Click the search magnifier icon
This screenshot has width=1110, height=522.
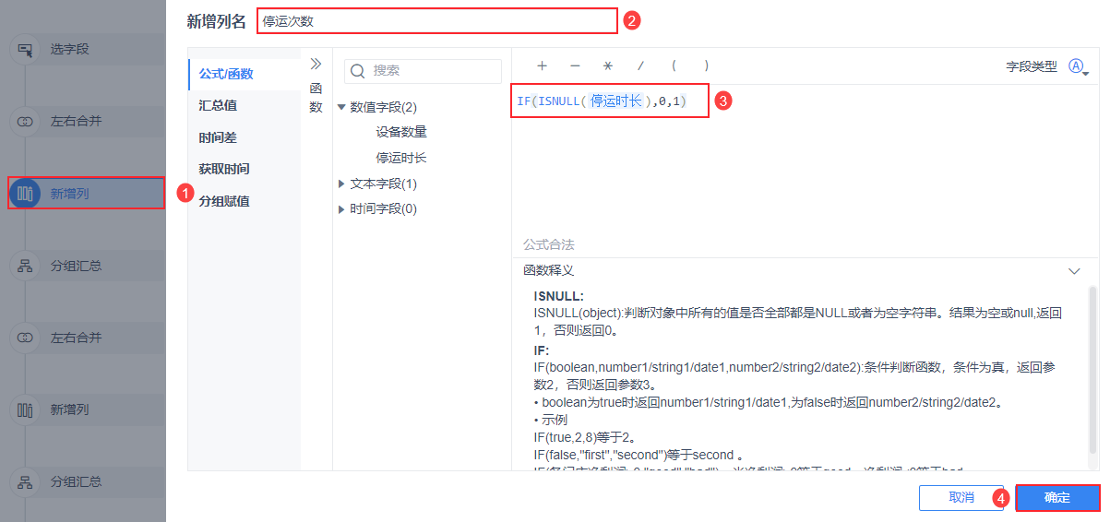358,71
